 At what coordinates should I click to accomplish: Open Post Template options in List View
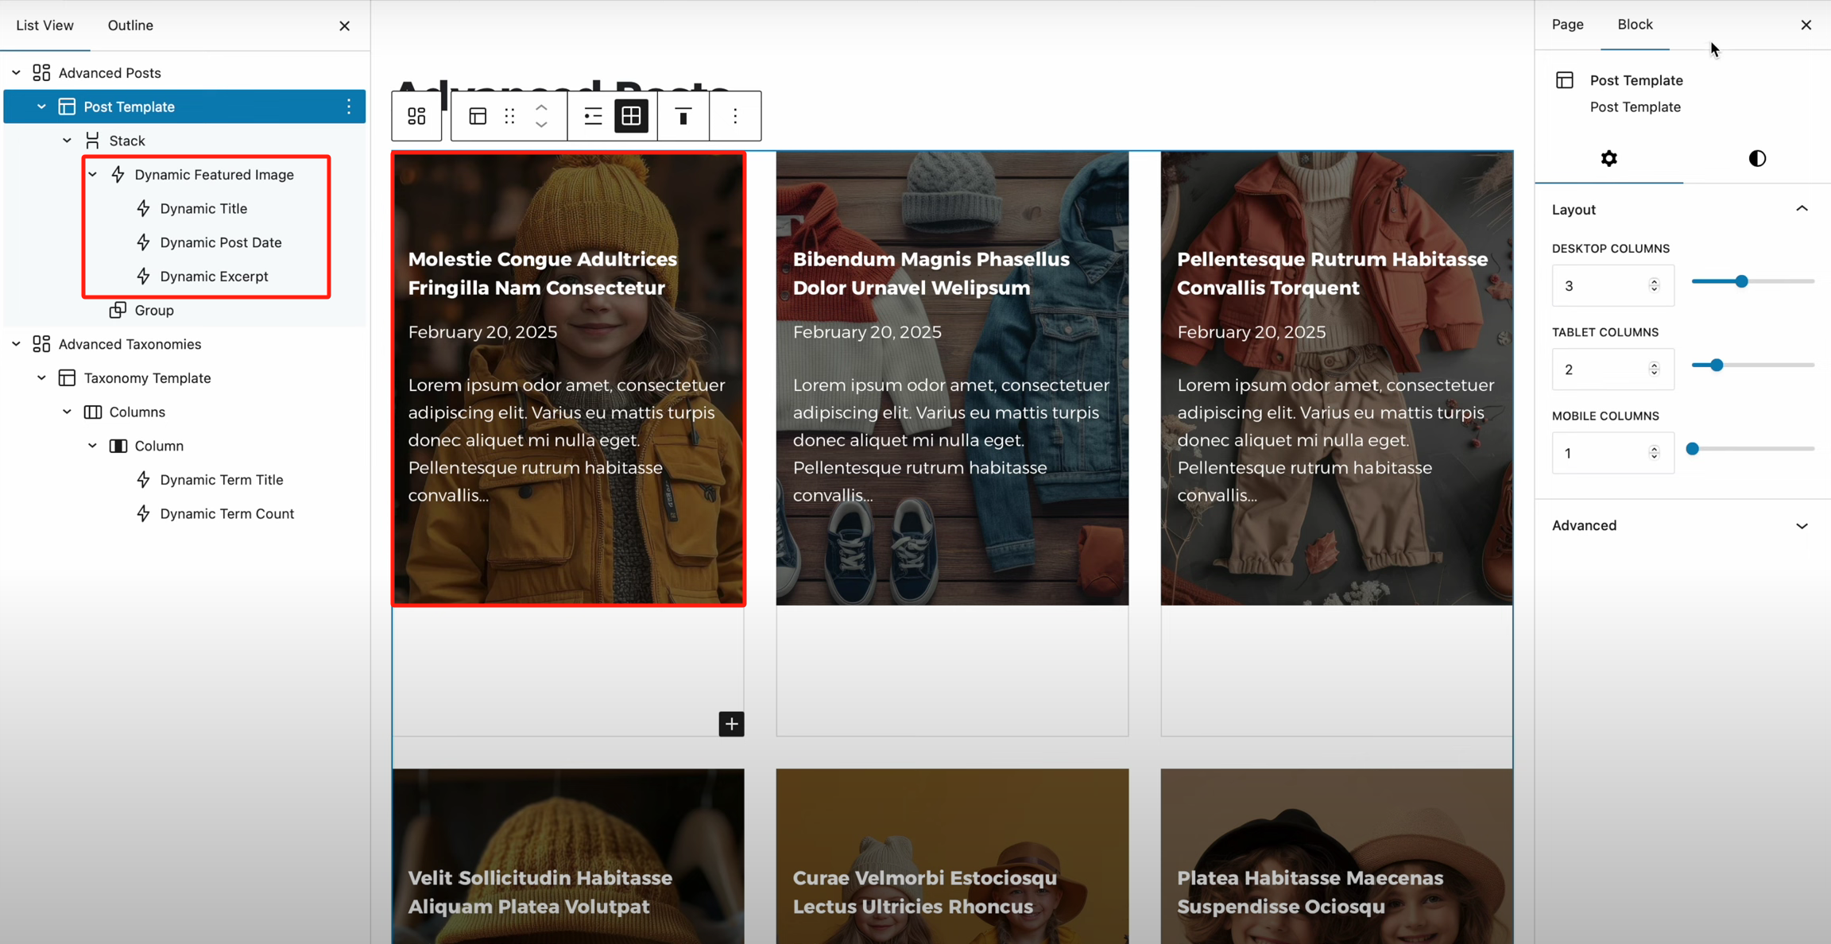click(348, 106)
